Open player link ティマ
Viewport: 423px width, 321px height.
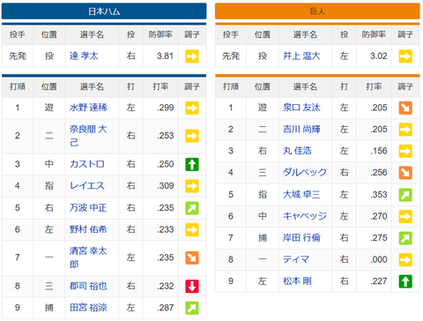296,259
